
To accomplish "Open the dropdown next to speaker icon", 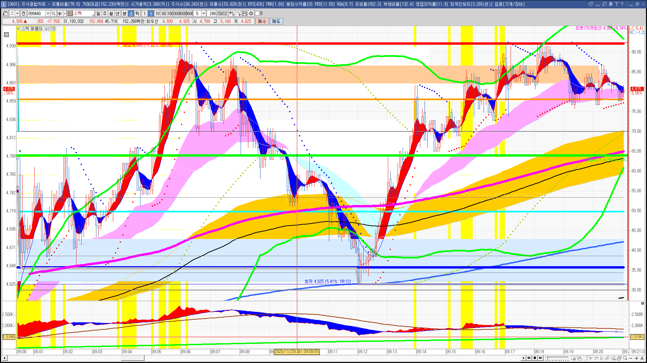I will (65, 13).
